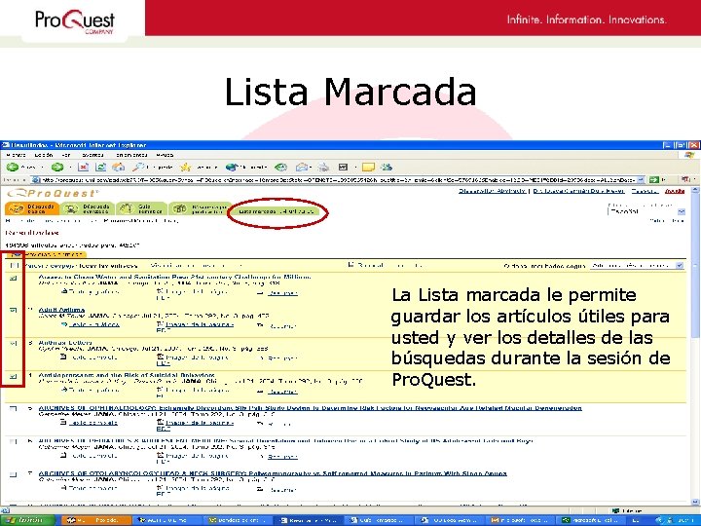Click page image icon in Anthrax Letters row
The height and width of the screenshot is (526, 701).
160,357
